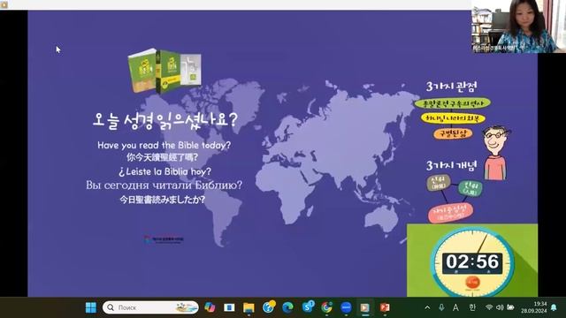Open PowerPoint from the taskbar
Screen dimensions: 566x318
(385, 307)
